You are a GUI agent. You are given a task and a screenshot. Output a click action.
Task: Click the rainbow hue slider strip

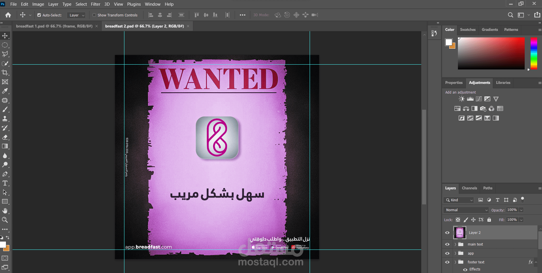click(x=534, y=53)
